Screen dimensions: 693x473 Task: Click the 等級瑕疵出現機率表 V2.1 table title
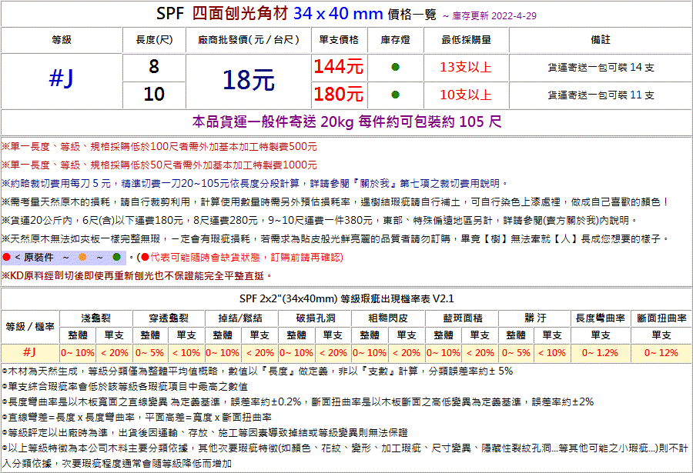(346, 298)
